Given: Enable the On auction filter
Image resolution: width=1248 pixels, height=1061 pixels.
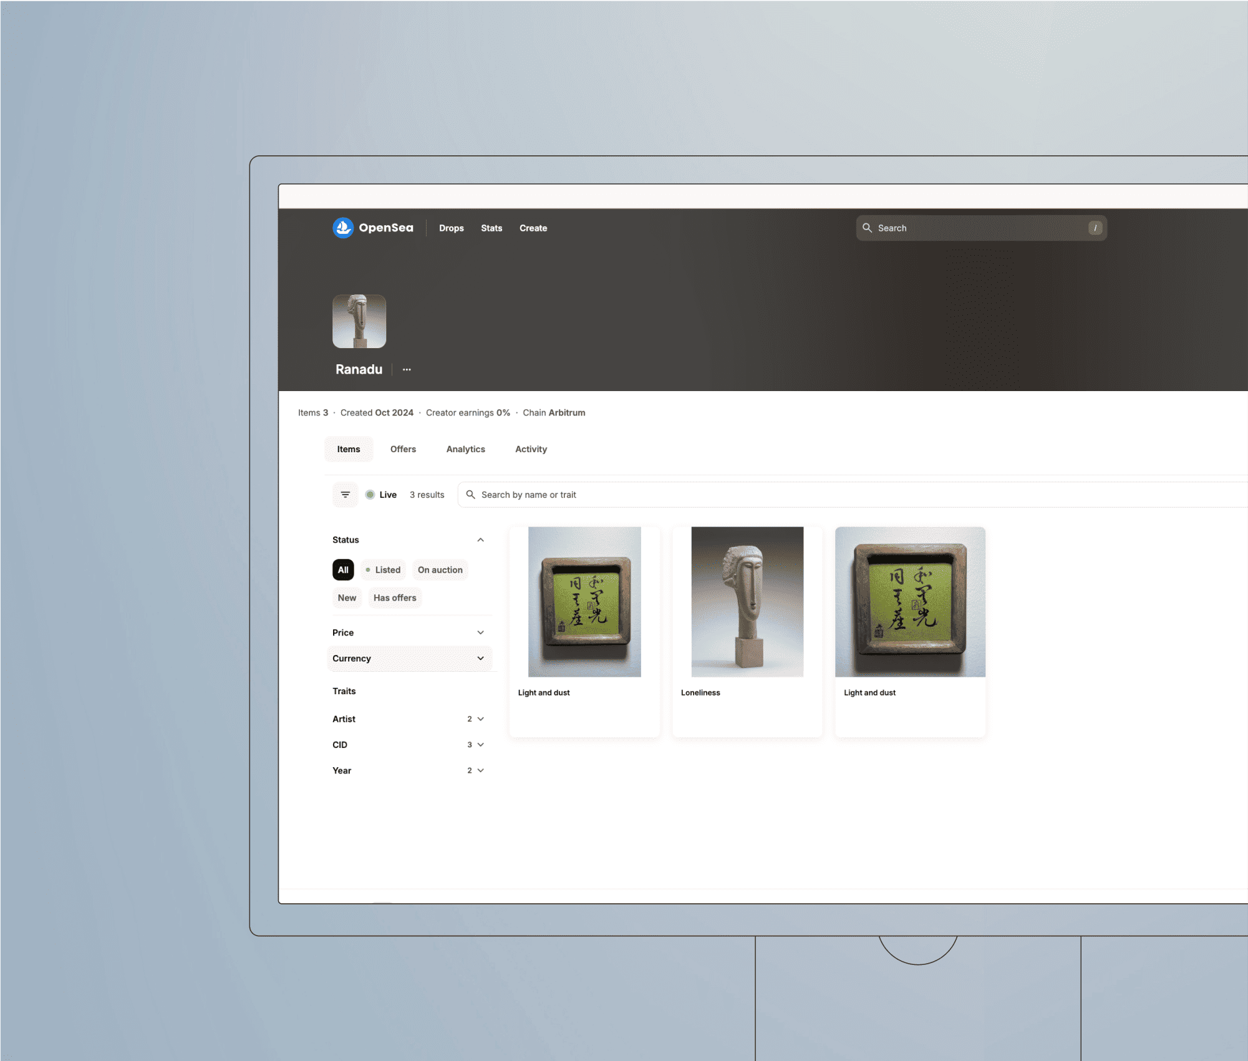Looking at the screenshot, I should pyautogui.click(x=440, y=569).
